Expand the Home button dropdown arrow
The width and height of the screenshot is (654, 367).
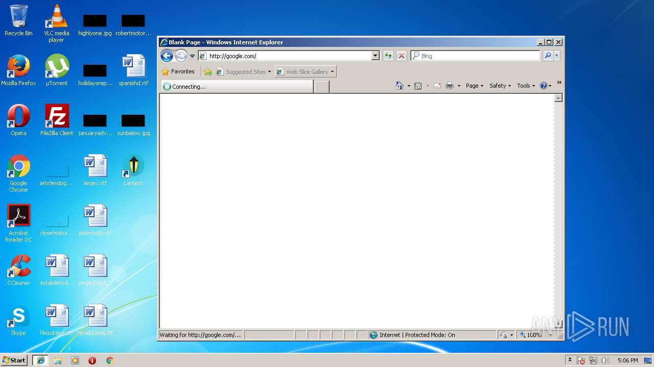click(409, 86)
